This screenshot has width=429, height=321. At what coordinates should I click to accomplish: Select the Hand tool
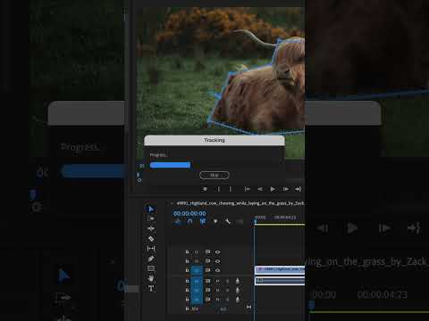[151, 278]
